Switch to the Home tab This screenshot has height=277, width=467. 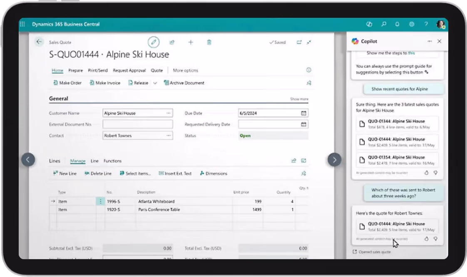tap(57, 71)
